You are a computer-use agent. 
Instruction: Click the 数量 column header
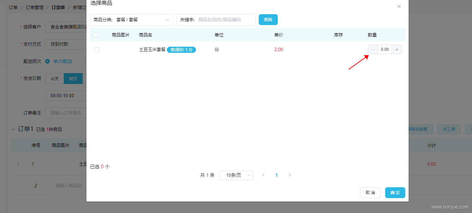pos(372,35)
